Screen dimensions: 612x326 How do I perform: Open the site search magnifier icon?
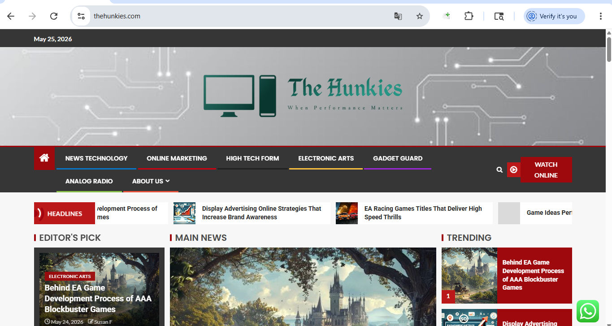click(x=499, y=170)
